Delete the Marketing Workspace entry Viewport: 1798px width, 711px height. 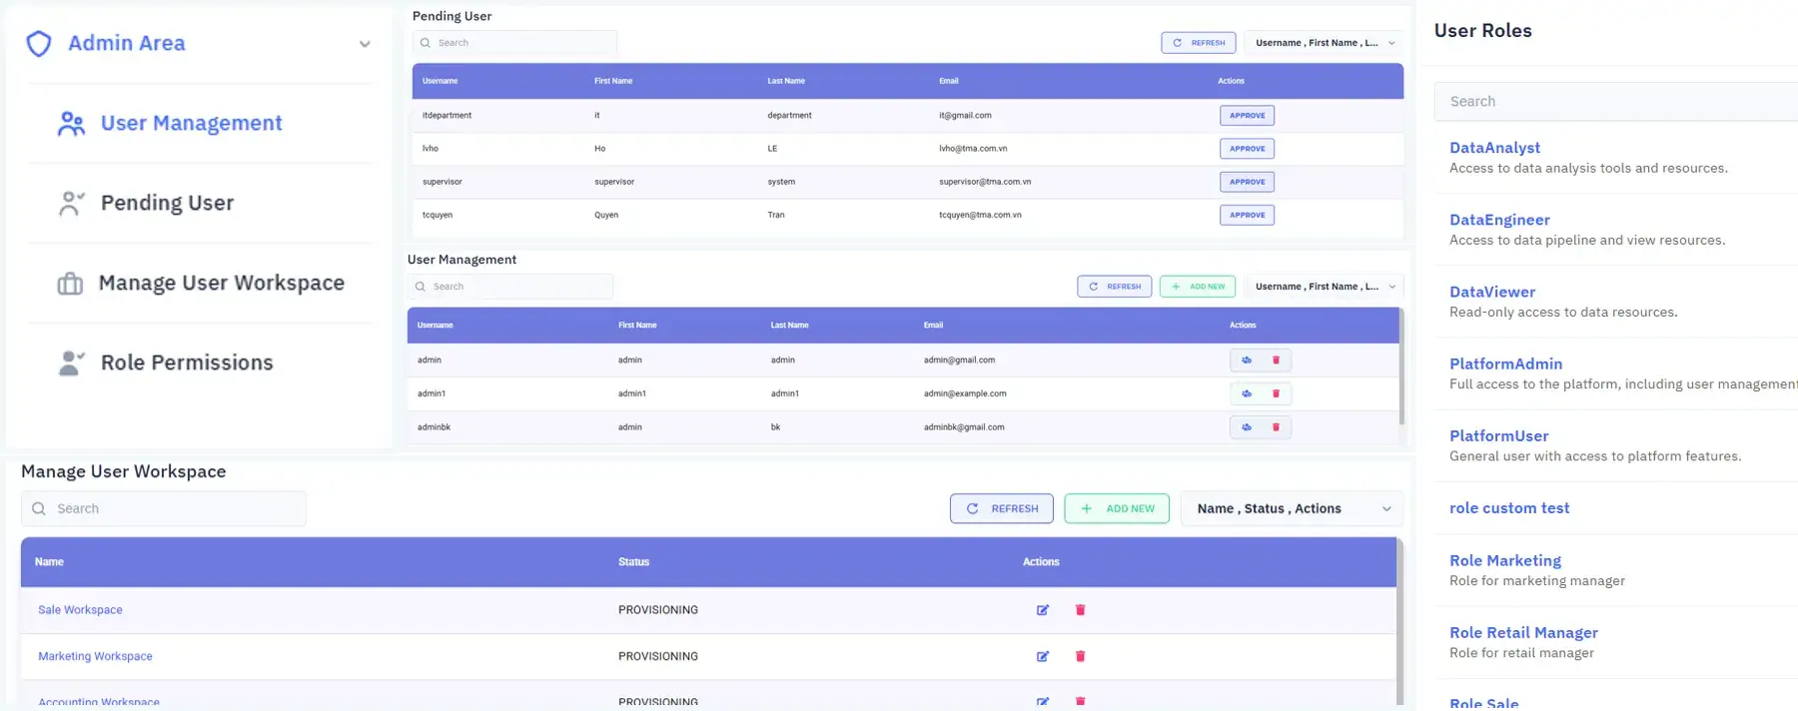pos(1080,656)
